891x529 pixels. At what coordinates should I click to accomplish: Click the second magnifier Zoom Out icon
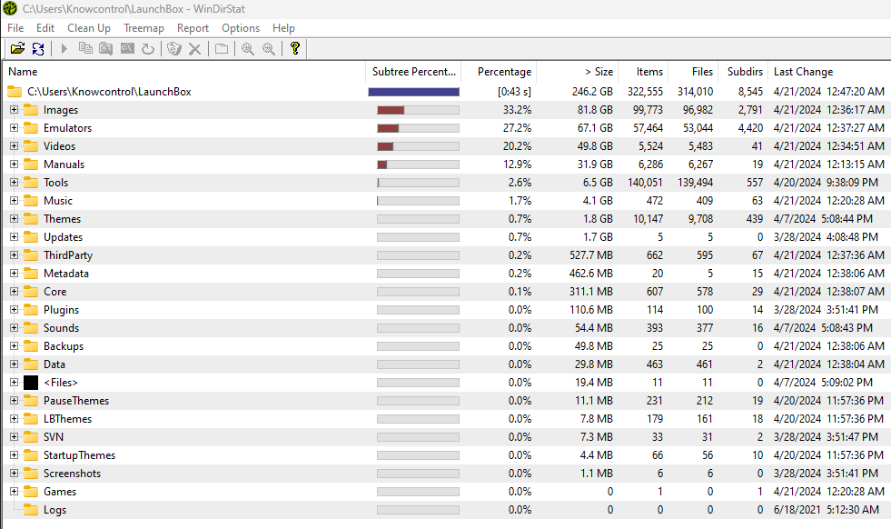click(x=269, y=49)
